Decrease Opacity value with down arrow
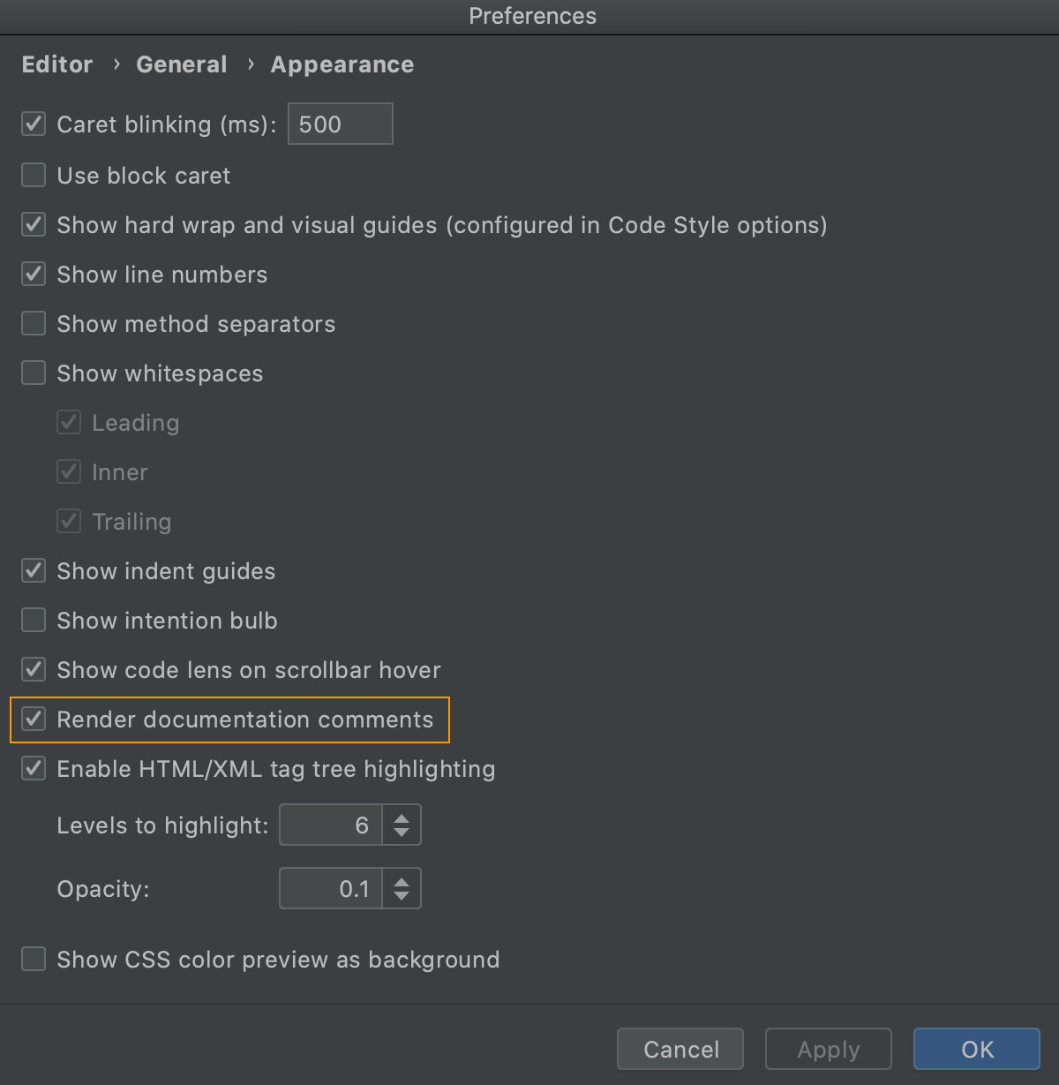1059x1085 pixels. coord(402,896)
